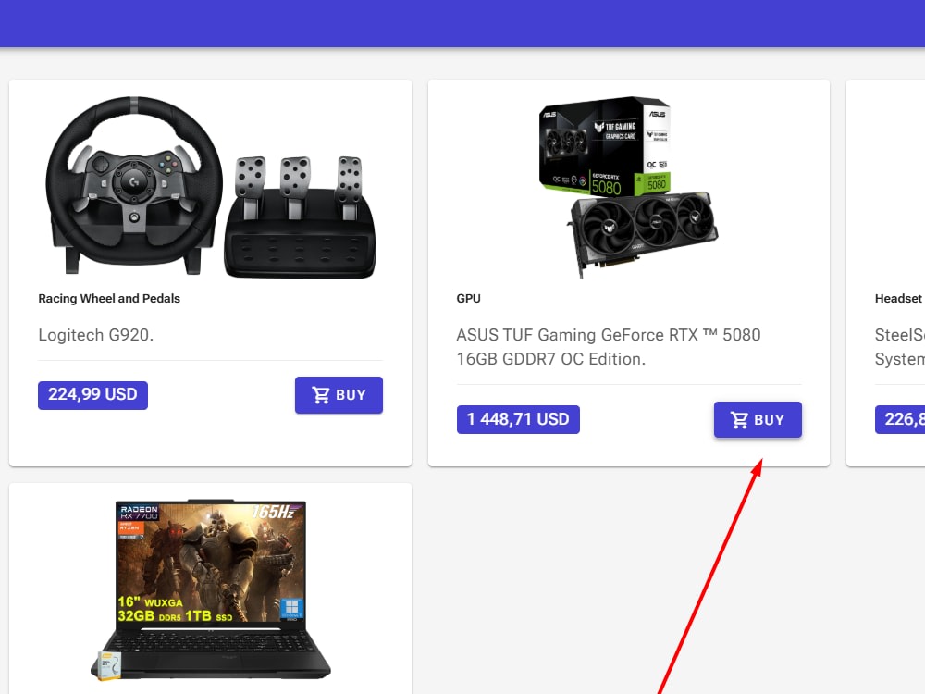Click the Logitech G920 description text
This screenshot has width=925, height=694.
click(x=95, y=335)
